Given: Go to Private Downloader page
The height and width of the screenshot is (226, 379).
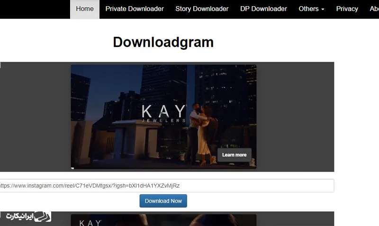Looking at the screenshot, I should (135, 9).
